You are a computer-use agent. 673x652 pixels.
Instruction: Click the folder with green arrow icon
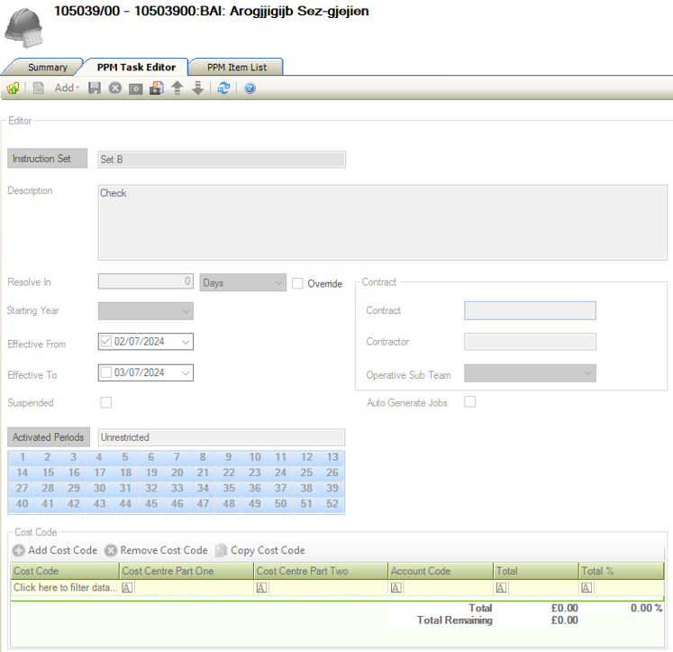coord(13,88)
